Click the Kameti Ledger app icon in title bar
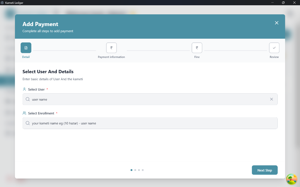300x187 pixels. coord(2,3)
